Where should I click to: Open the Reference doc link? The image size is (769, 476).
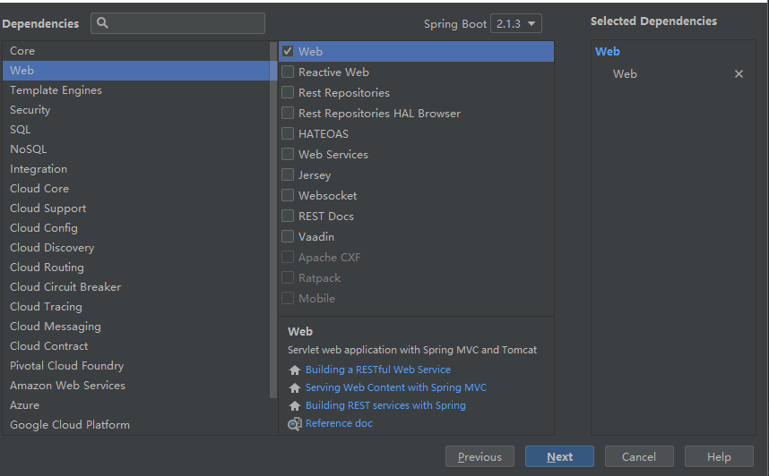point(339,423)
